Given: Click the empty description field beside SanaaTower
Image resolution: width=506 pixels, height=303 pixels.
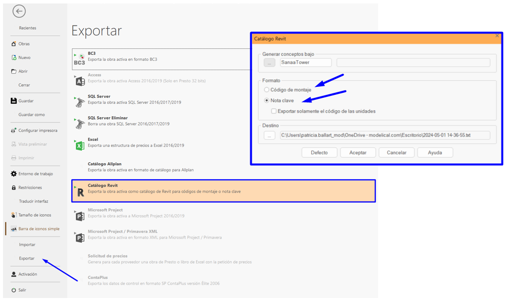Looking at the screenshot, I should [x=414, y=62].
